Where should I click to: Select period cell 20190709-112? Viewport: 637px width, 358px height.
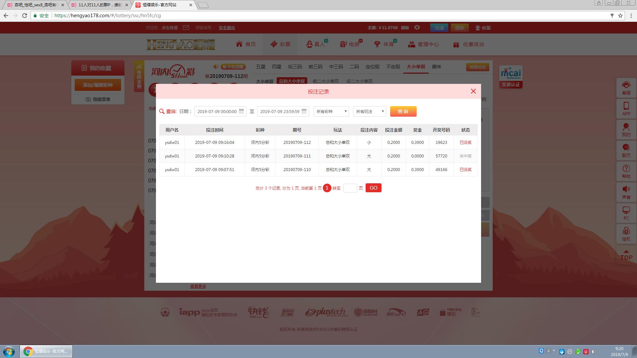pos(297,142)
